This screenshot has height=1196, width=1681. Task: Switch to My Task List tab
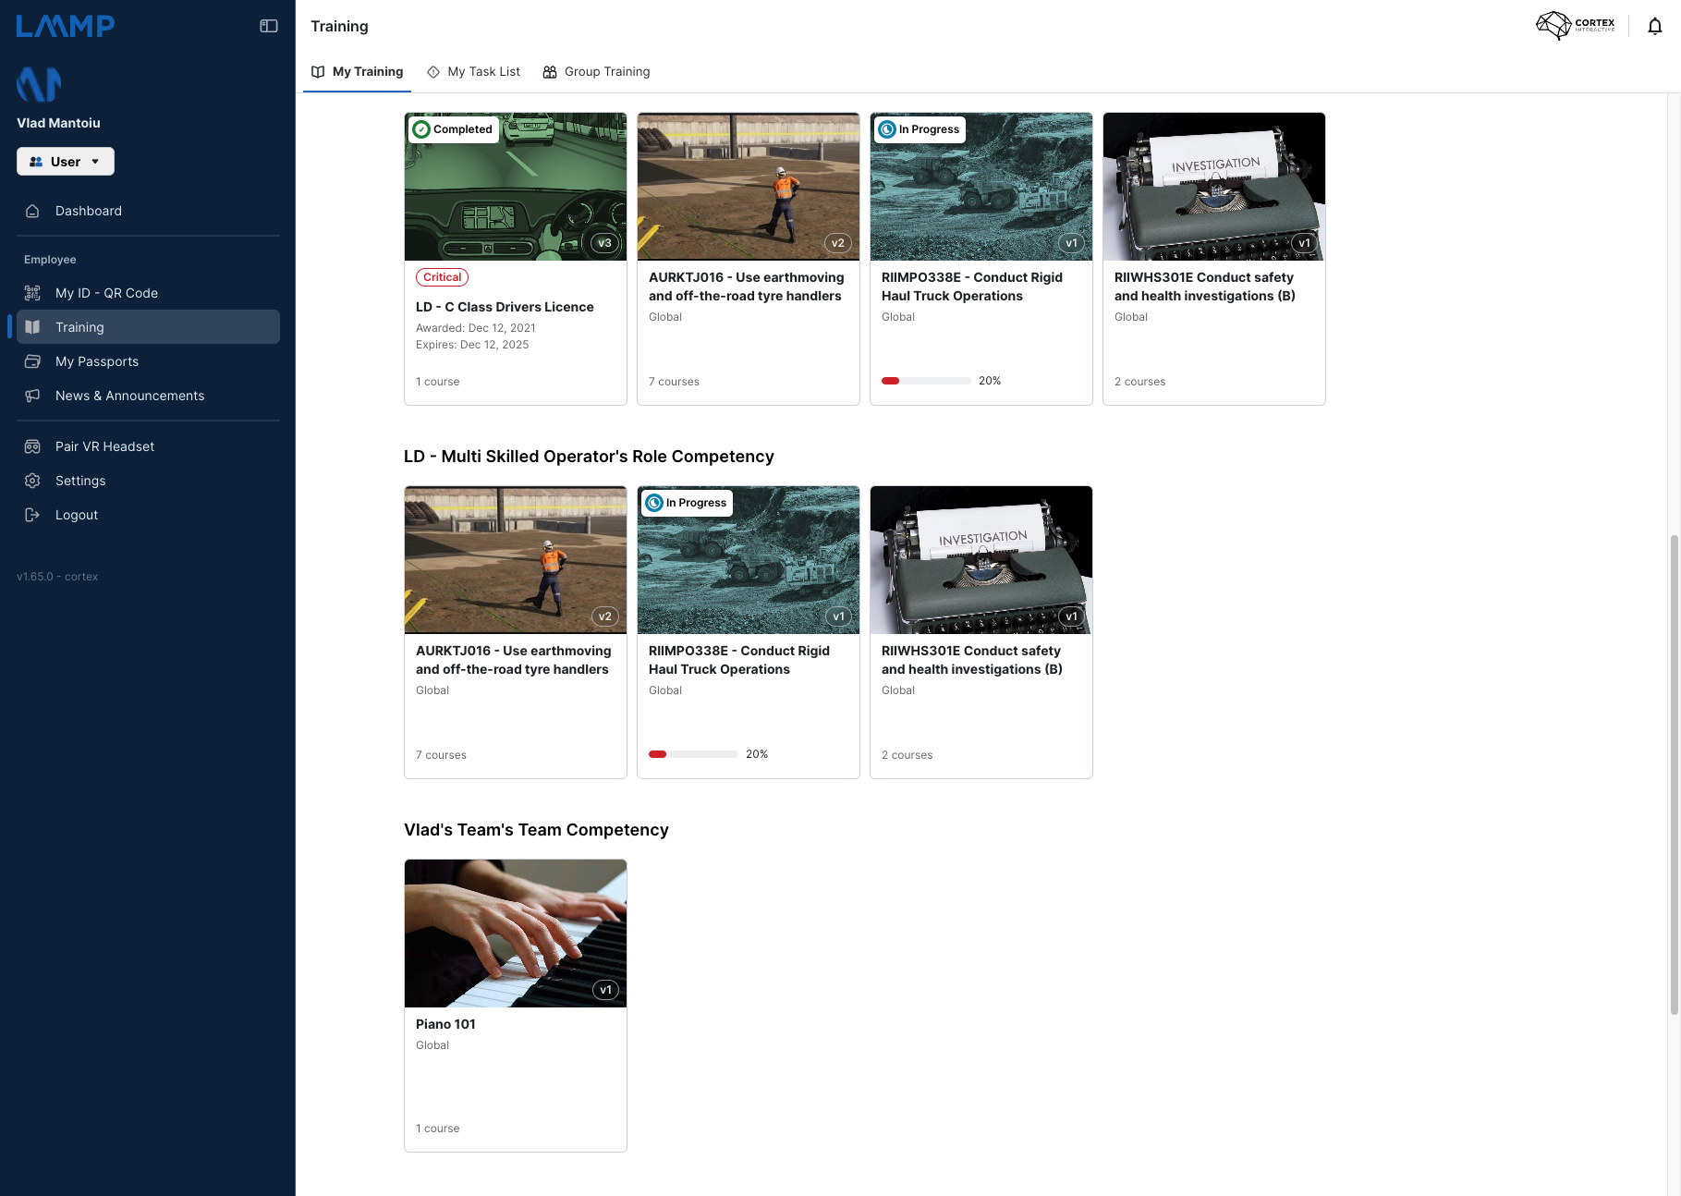(473, 72)
